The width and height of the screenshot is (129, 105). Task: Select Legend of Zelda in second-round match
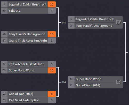click(91, 19)
